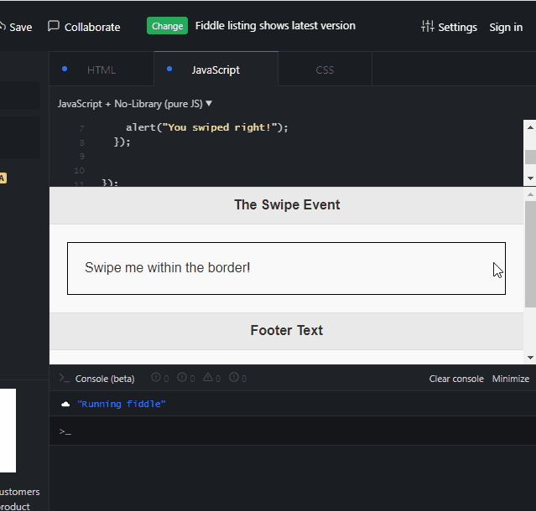
Task: Click the console warning triangle counter
Action: (208, 378)
